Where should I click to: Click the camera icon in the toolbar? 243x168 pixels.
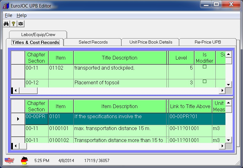(21, 24)
